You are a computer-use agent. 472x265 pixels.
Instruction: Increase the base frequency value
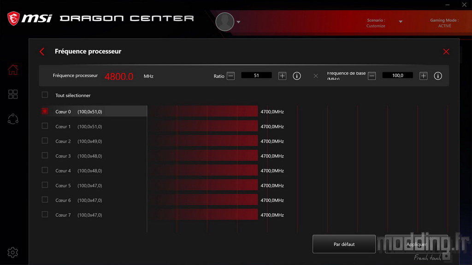click(424, 76)
